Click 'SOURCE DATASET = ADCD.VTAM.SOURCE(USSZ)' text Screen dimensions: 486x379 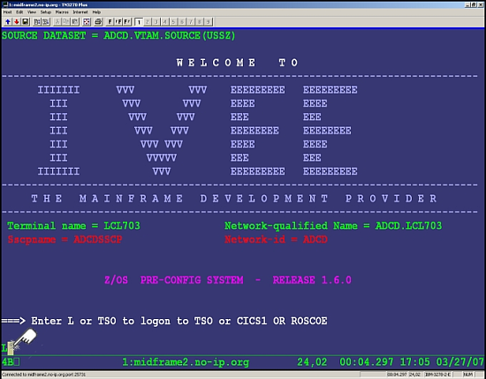(x=118, y=35)
